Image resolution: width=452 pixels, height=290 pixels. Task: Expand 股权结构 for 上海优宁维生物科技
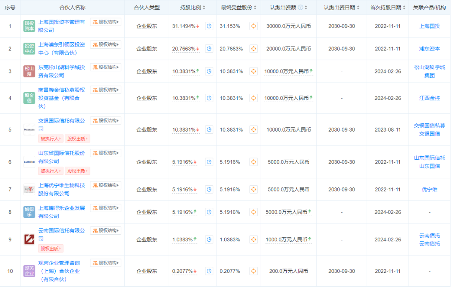[x=106, y=186]
